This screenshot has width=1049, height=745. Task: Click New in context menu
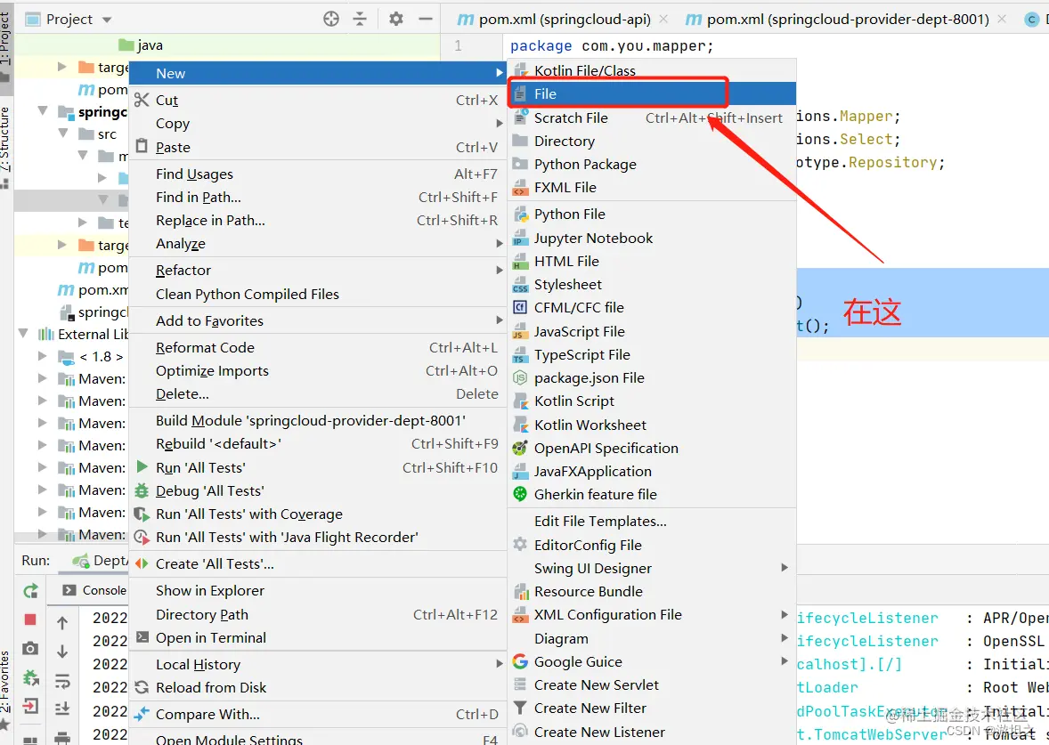(318, 74)
